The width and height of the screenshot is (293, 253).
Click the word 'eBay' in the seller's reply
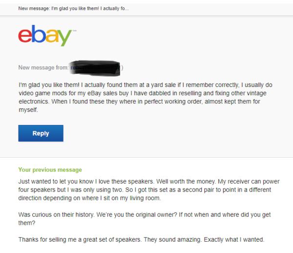click(x=94, y=93)
